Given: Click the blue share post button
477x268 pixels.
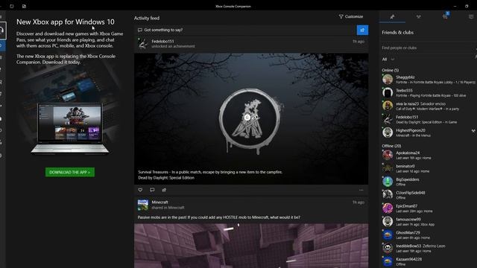Looking at the screenshot, I should [362, 30].
